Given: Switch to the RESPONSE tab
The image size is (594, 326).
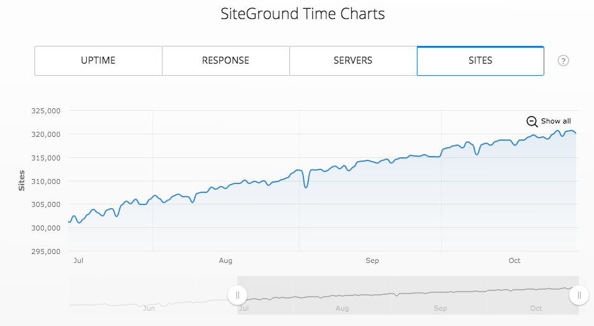Looking at the screenshot, I should 226,60.
